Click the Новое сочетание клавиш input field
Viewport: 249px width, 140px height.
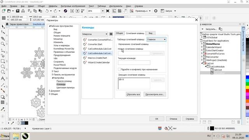pyautogui.click(x=134, y=53)
